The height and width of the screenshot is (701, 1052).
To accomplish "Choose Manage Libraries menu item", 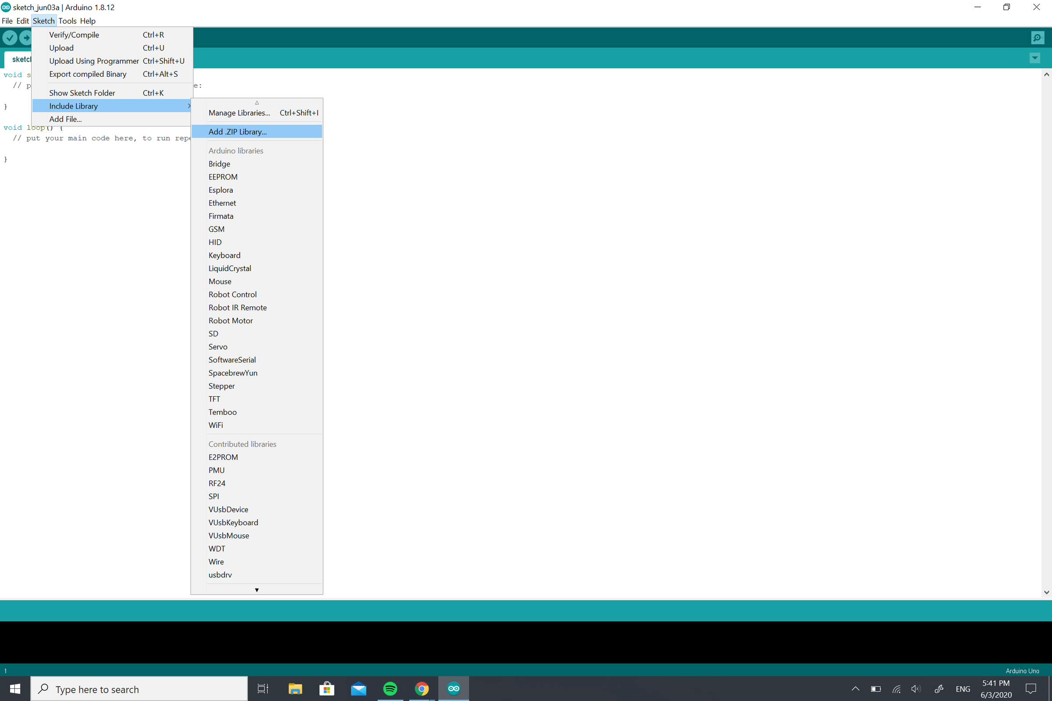I will 239,113.
